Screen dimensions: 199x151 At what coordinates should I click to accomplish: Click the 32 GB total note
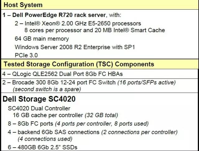click(101, 115)
